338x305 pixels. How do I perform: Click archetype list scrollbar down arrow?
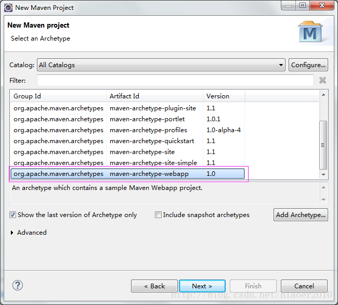(x=323, y=174)
